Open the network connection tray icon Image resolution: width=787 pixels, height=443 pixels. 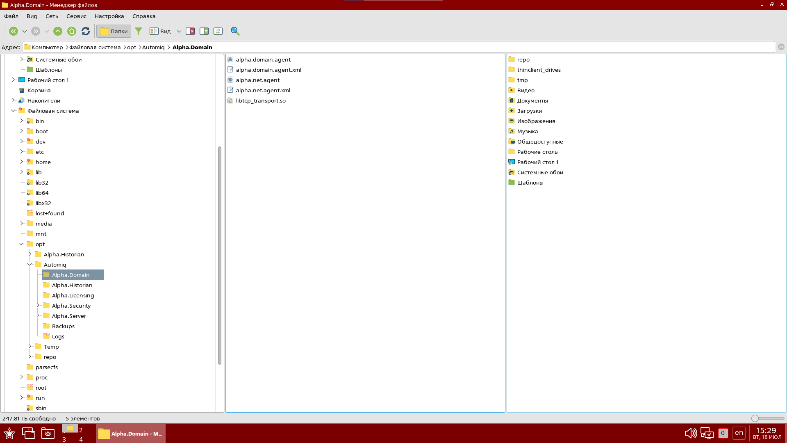coord(707,433)
